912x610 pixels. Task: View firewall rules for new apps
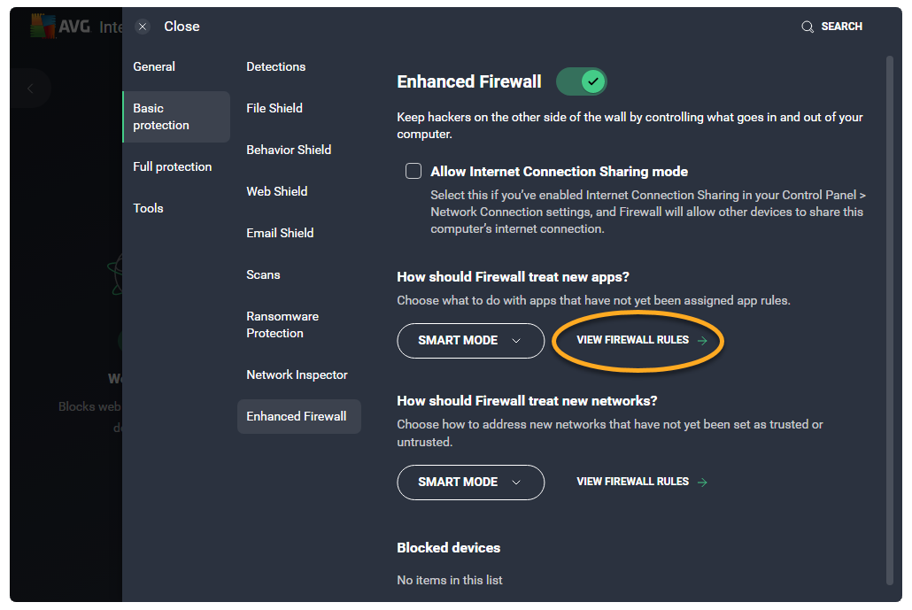632,340
